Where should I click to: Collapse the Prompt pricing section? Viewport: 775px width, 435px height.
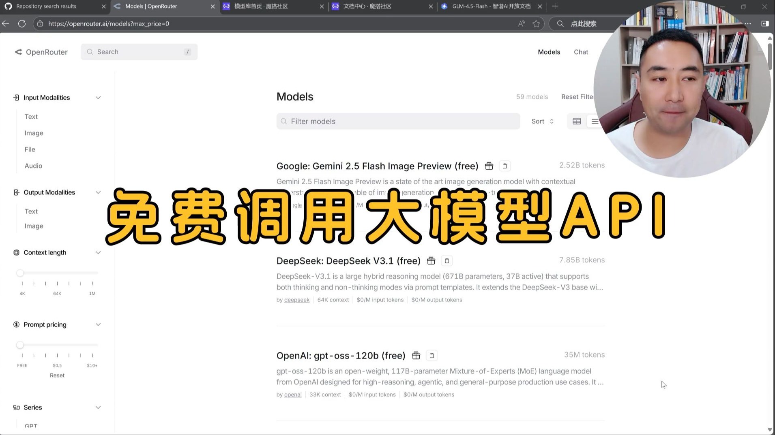[x=98, y=325]
